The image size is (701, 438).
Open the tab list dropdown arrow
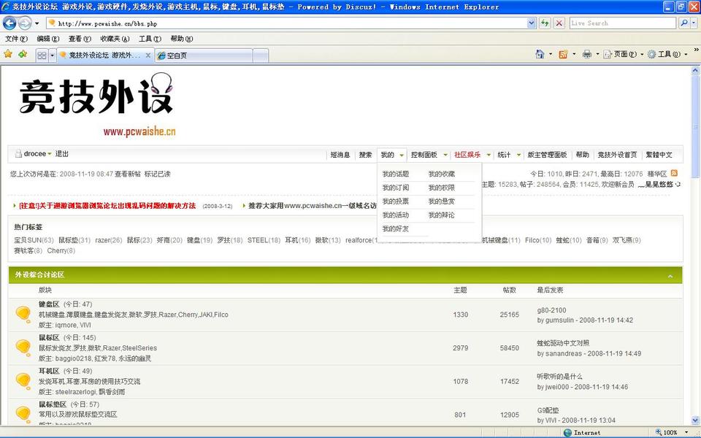(52, 55)
